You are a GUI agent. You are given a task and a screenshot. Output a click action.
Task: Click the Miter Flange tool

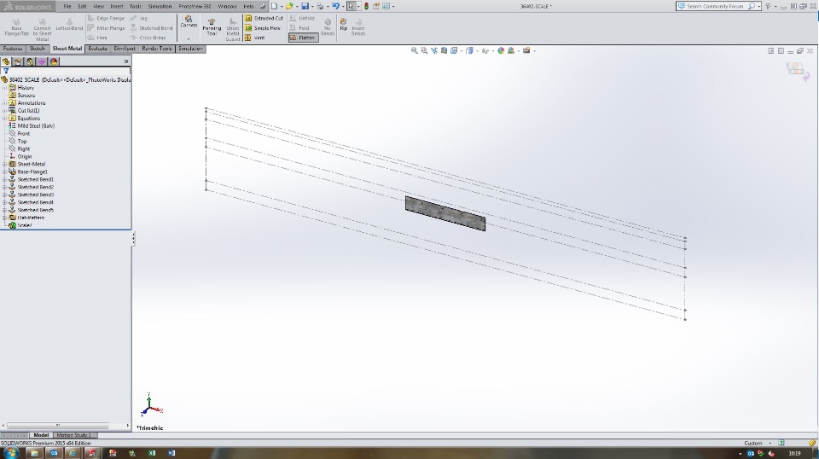point(106,28)
